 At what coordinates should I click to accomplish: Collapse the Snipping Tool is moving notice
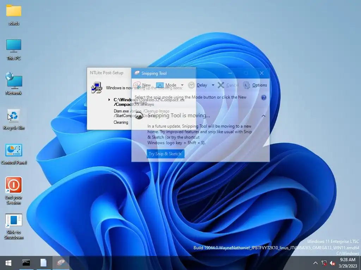pos(263,116)
